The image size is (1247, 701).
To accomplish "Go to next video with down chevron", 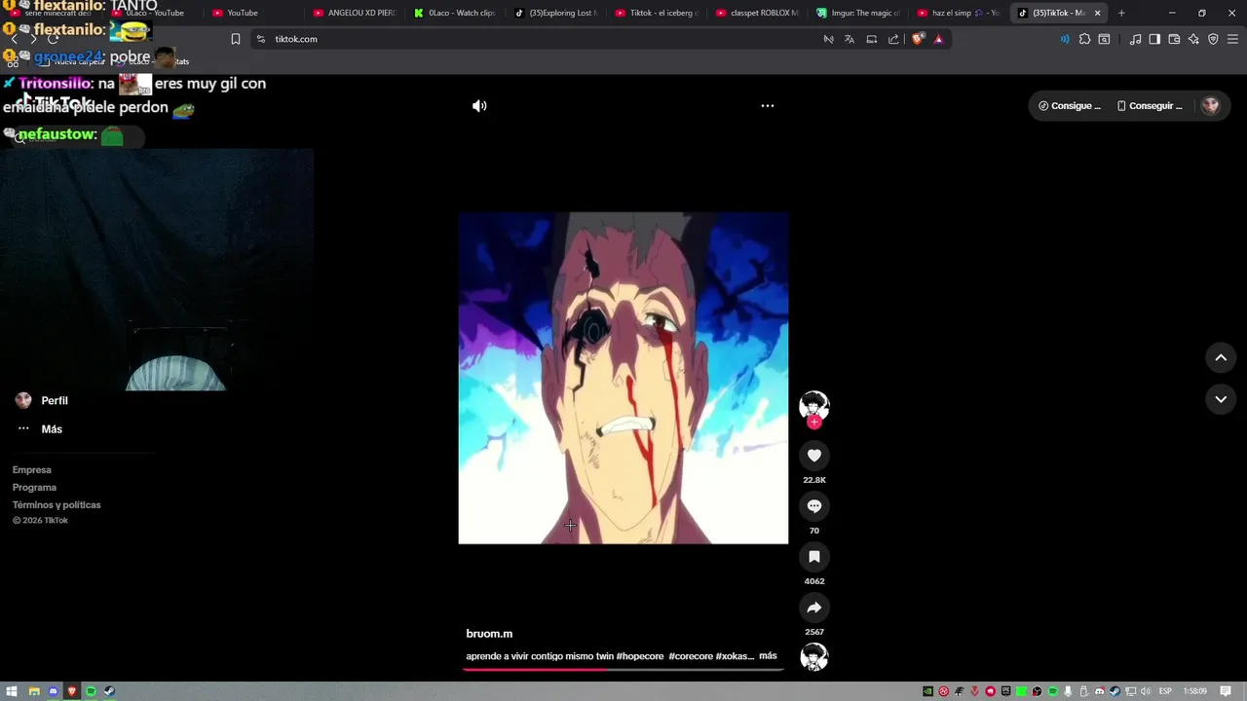I will click(1221, 399).
